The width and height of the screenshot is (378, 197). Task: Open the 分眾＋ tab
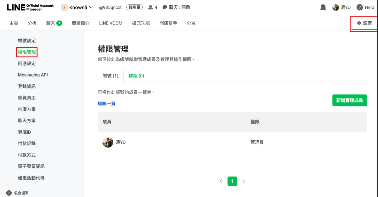(x=193, y=23)
